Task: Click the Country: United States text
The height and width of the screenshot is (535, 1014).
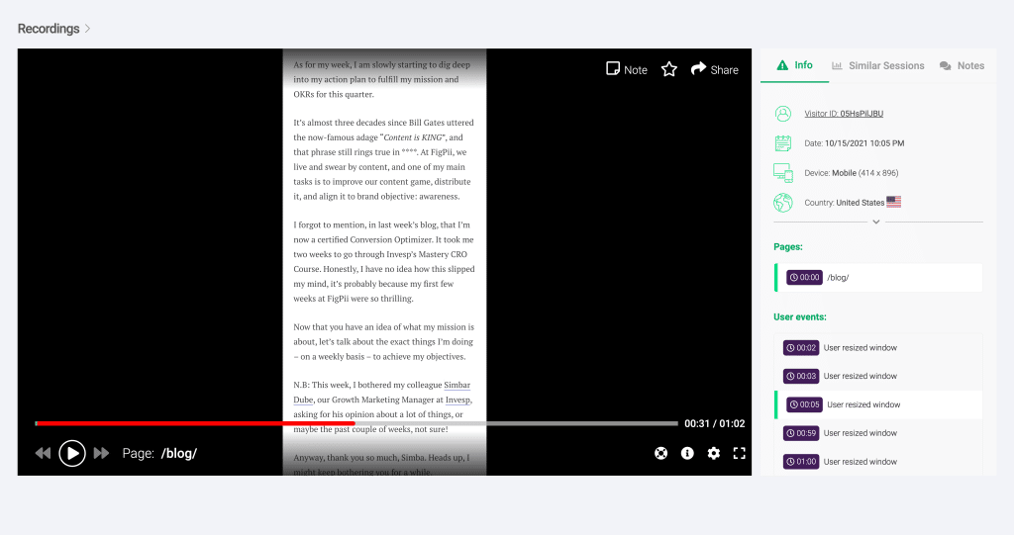Action: point(844,203)
